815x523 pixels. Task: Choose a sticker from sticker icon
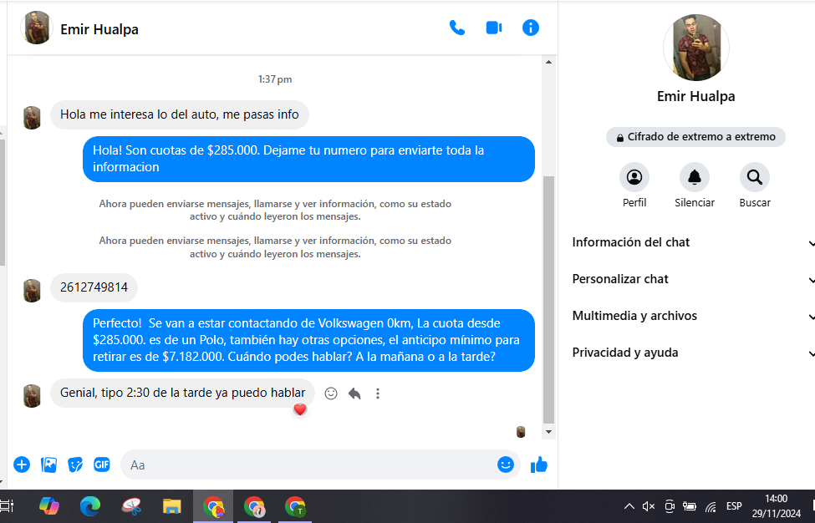pos(75,465)
